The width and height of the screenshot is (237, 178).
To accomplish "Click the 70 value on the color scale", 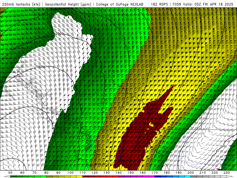I will [x=34, y=173].
